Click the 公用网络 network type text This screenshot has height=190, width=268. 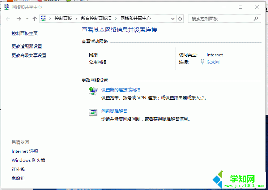coord(98,62)
